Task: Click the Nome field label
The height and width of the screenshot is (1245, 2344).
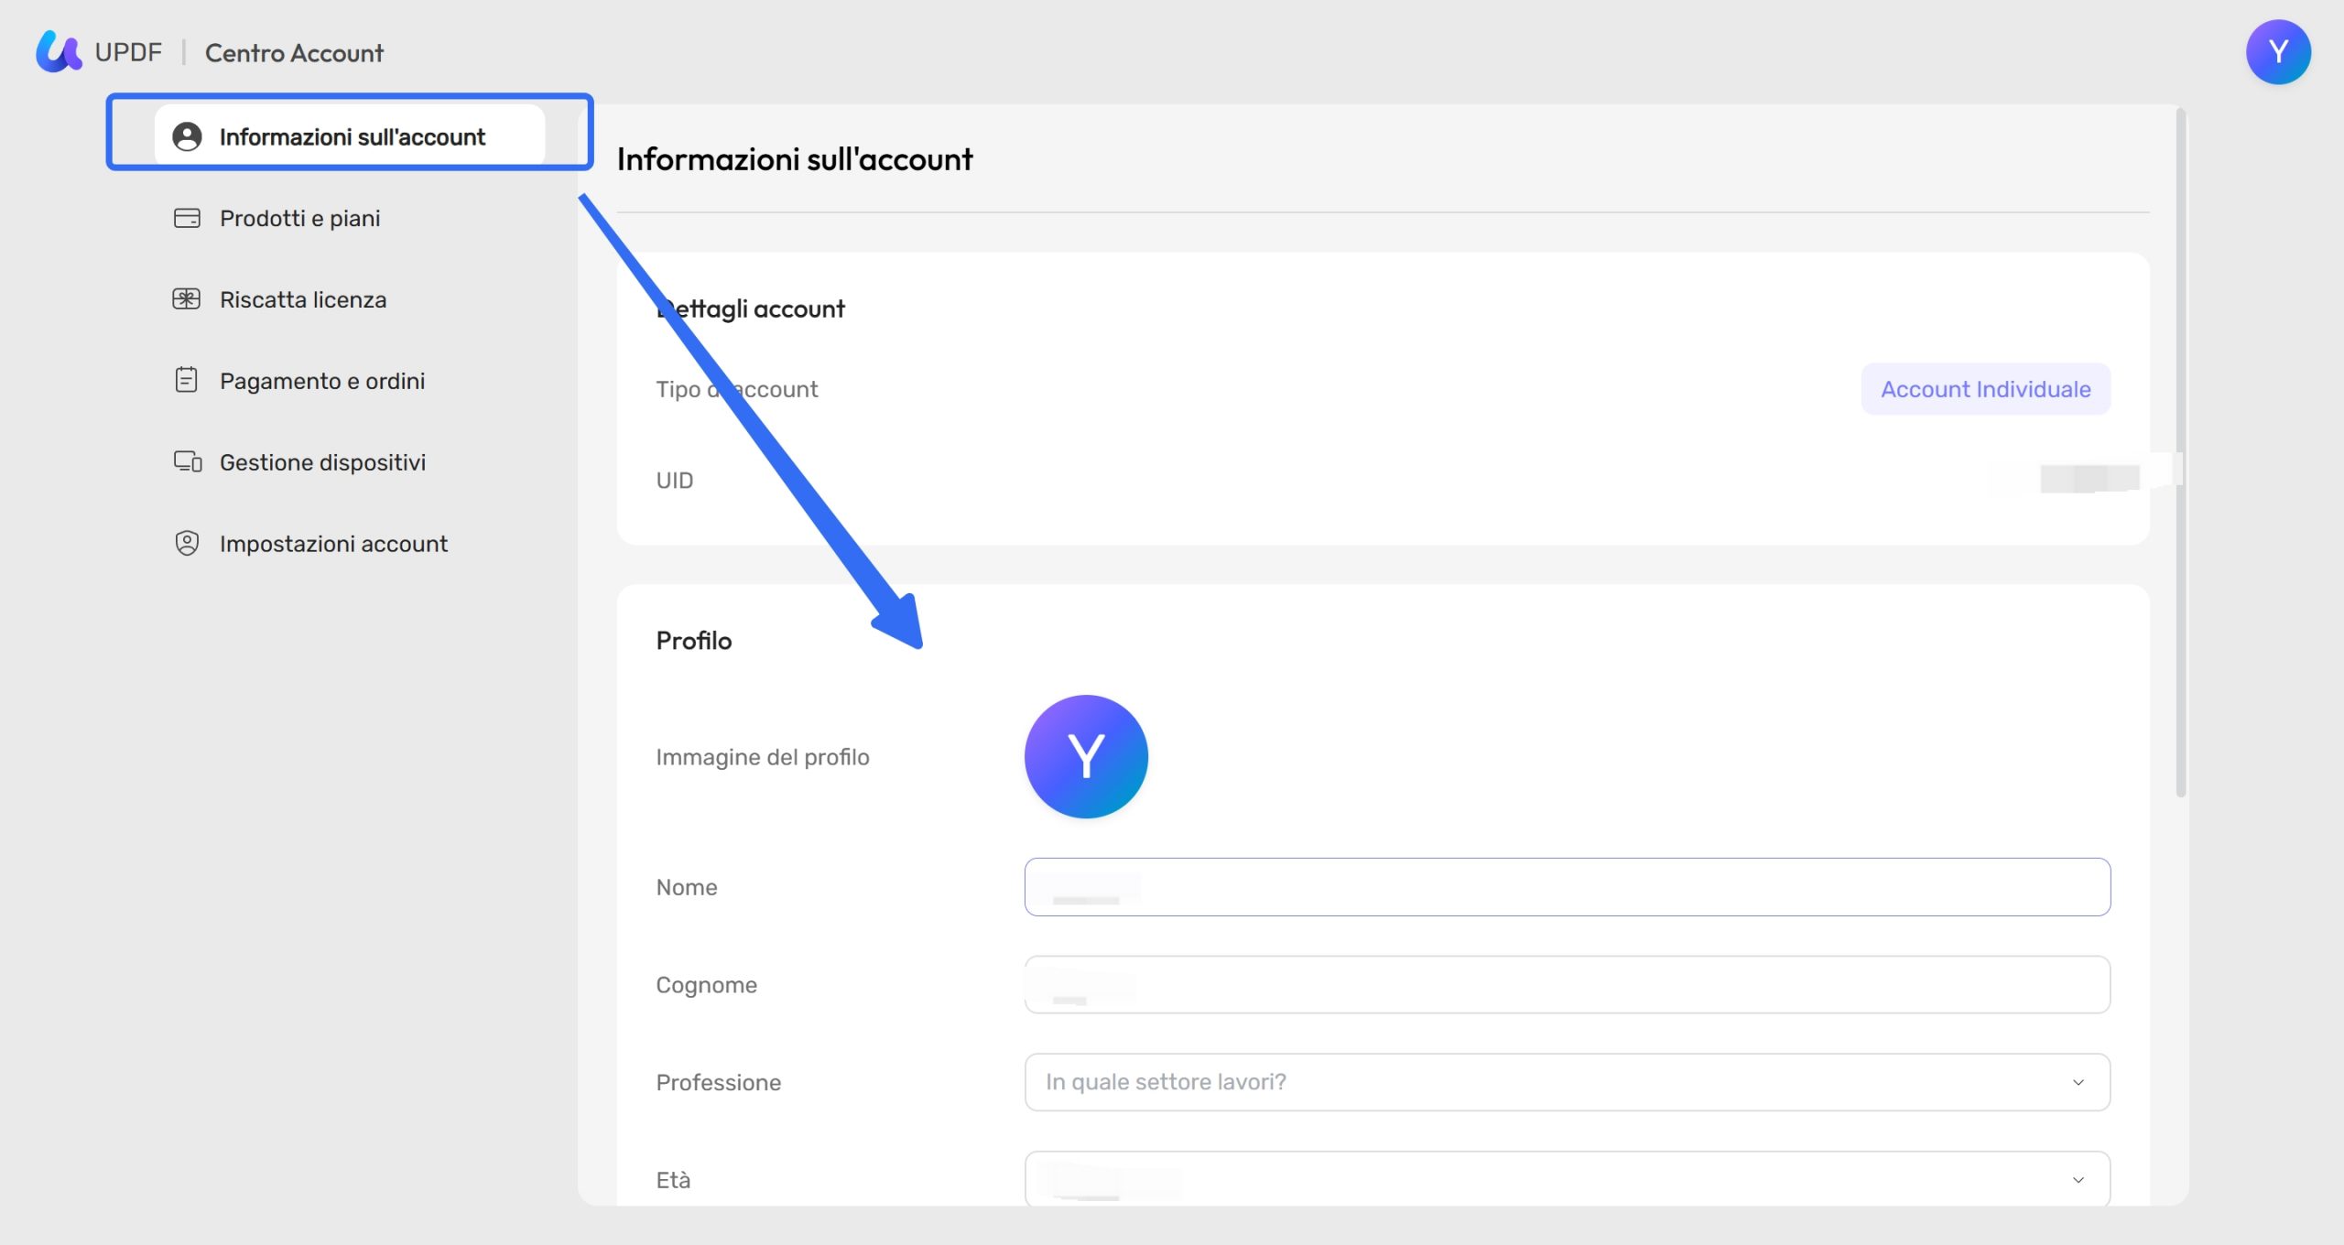Action: tap(687, 887)
